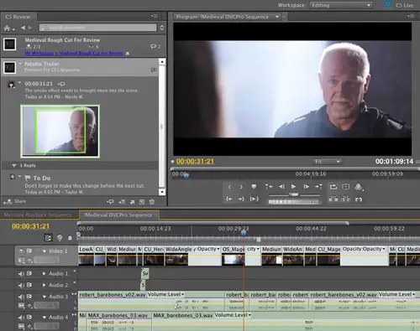Expand the Audio 2 track
The image size is (420, 331).
point(44,285)
